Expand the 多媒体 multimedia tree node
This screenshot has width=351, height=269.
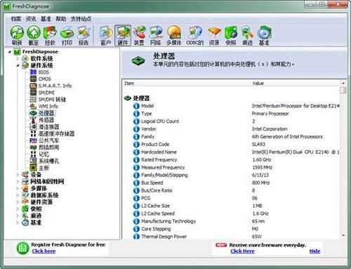18,188
